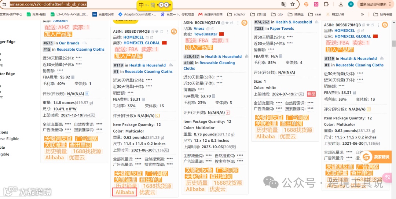Expand the gtp bookmark folder
396x199 pixels.
click(x=277, y=14)
